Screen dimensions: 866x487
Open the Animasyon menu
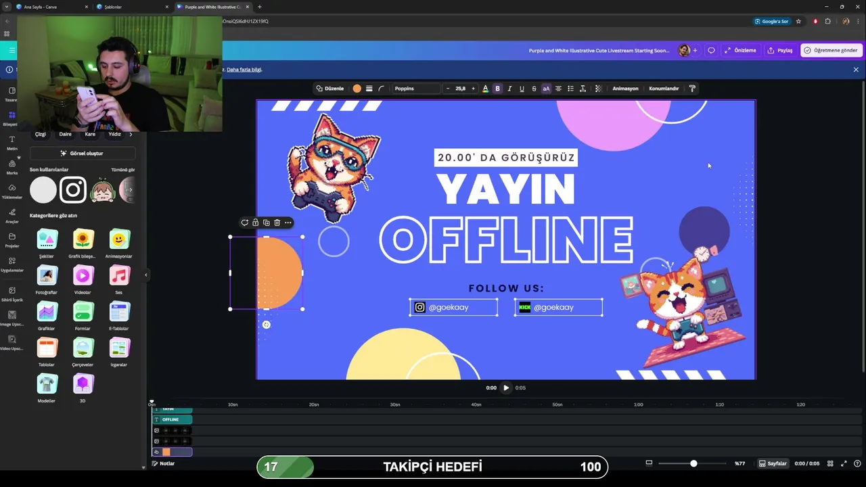click(x=625, y=89)
